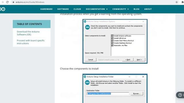This screenshot has height=103, width=184.
Task: Open the extensions puzzle icon
Action: coord(183,2)
